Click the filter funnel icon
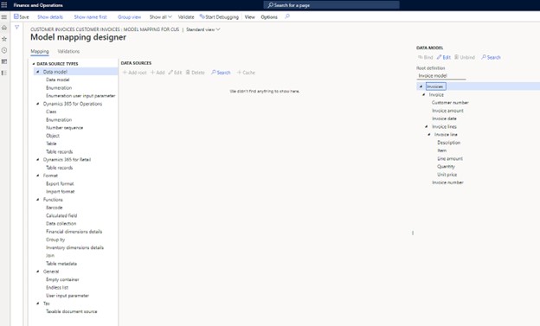Screen dimensions: 540x326 (16, 27)
